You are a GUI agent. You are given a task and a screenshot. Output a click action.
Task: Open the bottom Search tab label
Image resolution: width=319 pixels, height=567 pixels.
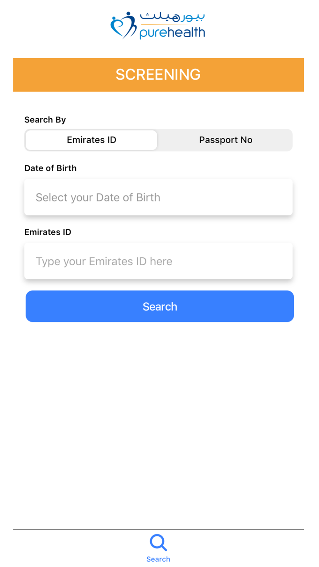pos(159,559)
